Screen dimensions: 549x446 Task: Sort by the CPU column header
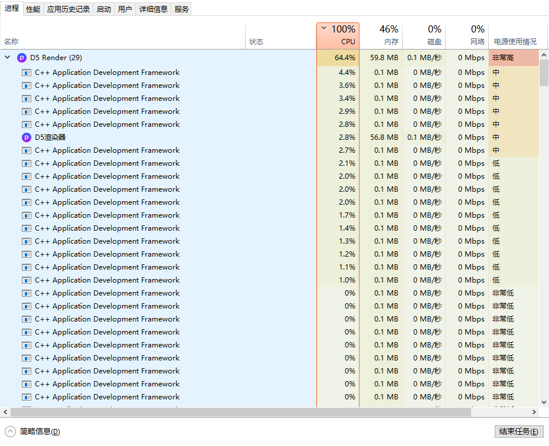tap(338, 35)
